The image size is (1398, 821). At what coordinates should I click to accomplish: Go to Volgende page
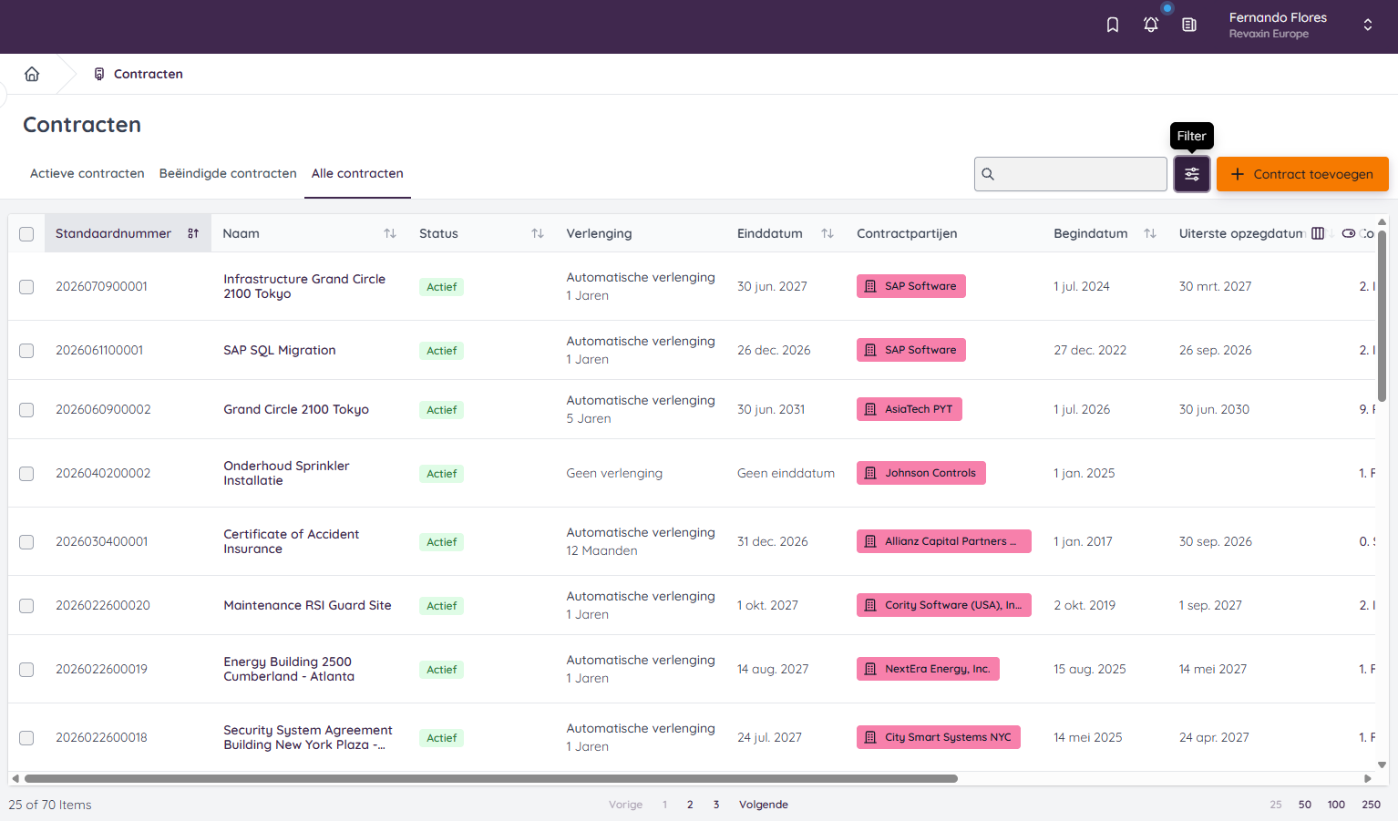pyautogui.click(x=764, y=805)
